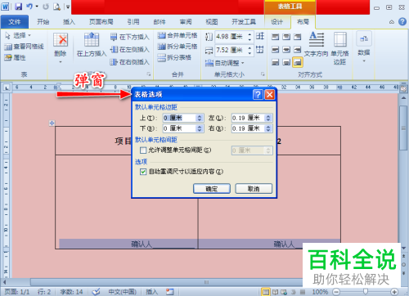
Task: Open the Undo history dropdown arrow
Action: coord(37,6)
